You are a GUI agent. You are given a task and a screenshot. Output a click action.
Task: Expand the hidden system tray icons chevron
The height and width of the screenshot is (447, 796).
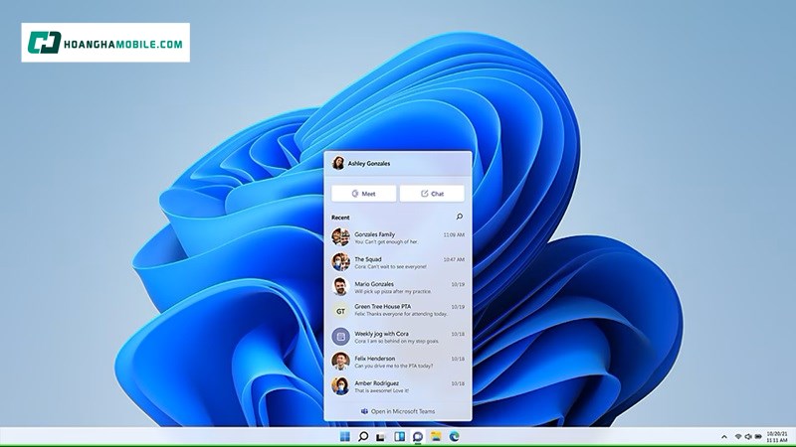coord(723,436)
